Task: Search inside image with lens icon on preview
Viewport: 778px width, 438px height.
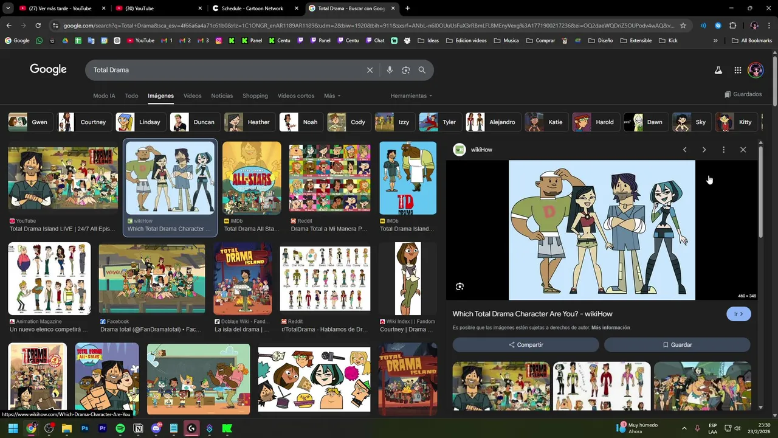Action: [x=460, y=287]
